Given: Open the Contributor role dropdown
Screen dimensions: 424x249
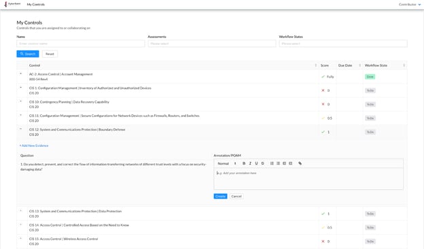Looking at the screenshot, I should pyautogui.click(x=410, y=4).
